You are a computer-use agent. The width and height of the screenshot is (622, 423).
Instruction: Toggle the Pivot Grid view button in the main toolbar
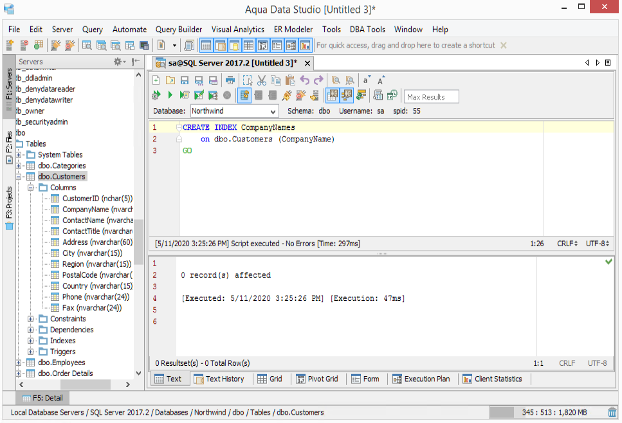[262, 45]
